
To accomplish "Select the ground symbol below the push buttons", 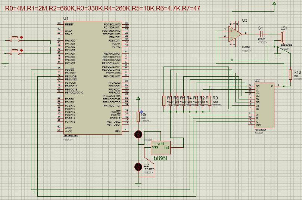I will pyautogui.click(x=5, y=65).
